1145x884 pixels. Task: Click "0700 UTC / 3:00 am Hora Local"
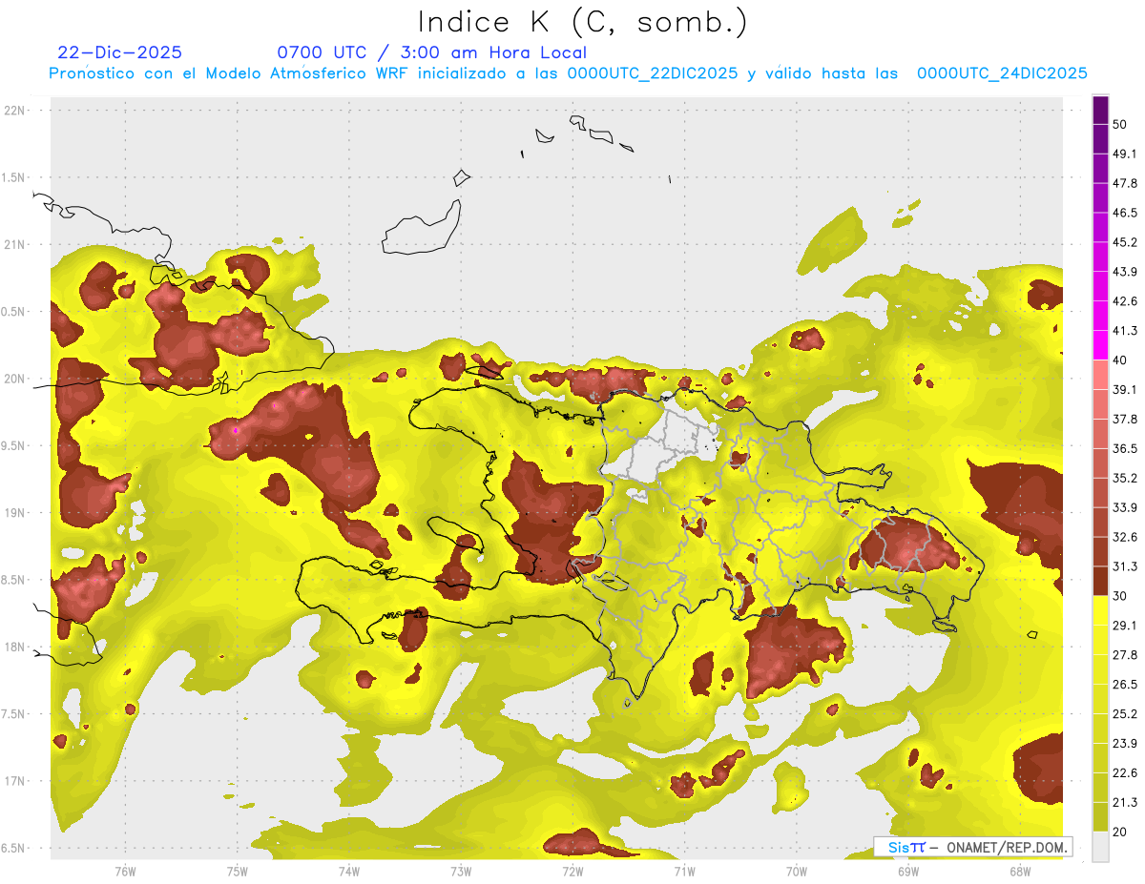point(431,52)
